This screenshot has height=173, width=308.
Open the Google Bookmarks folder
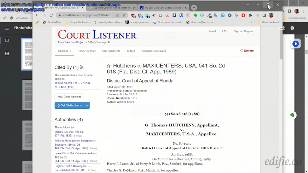[77, 22]
